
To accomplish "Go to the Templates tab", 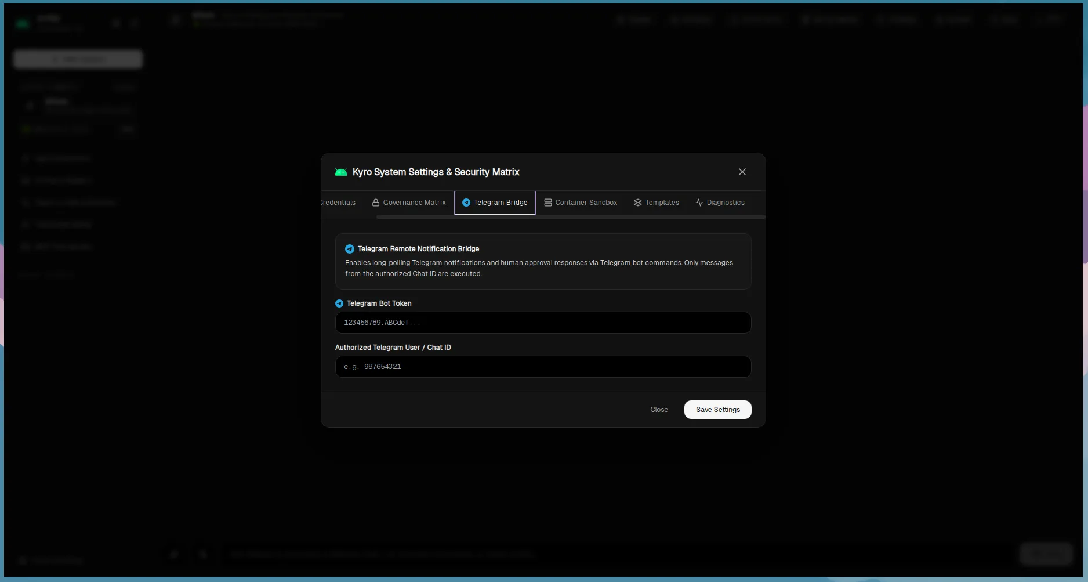I will click(x=657, y=203).
